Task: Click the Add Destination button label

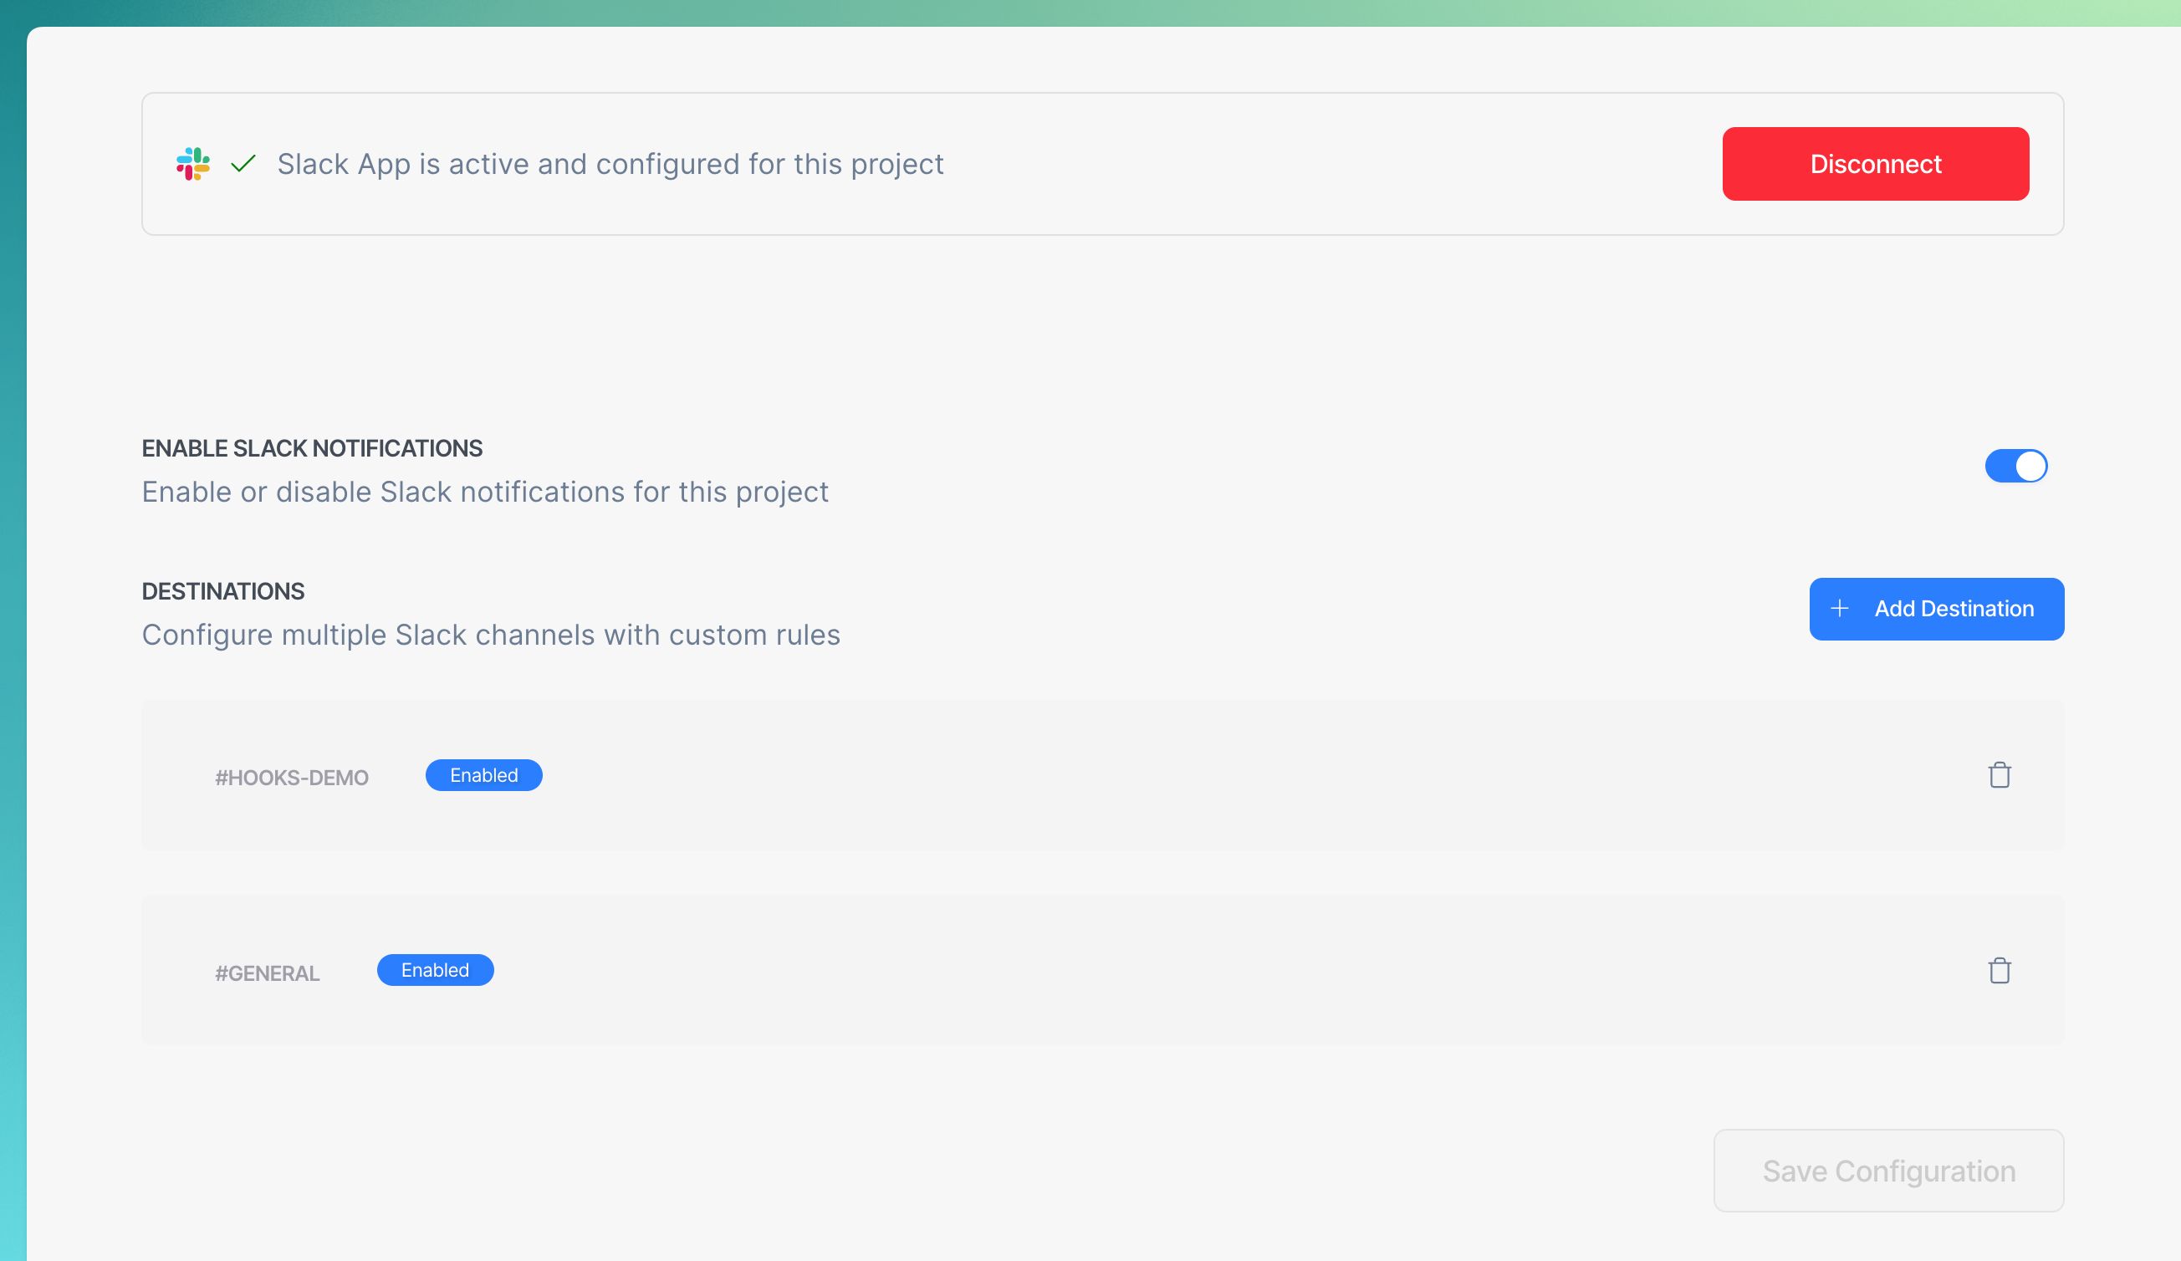Action: point(1954,609)
